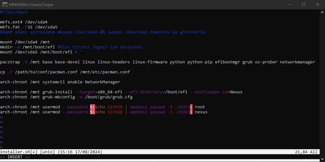Click 'grub-install' command
The width and height of the screenshot is (325, 162).
[57, 92]
